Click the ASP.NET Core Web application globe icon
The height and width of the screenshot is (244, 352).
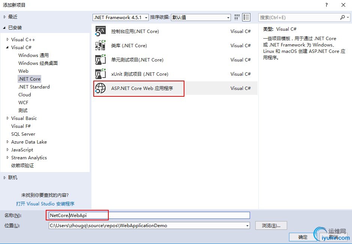pyautogui.click(x=100, y=88)
